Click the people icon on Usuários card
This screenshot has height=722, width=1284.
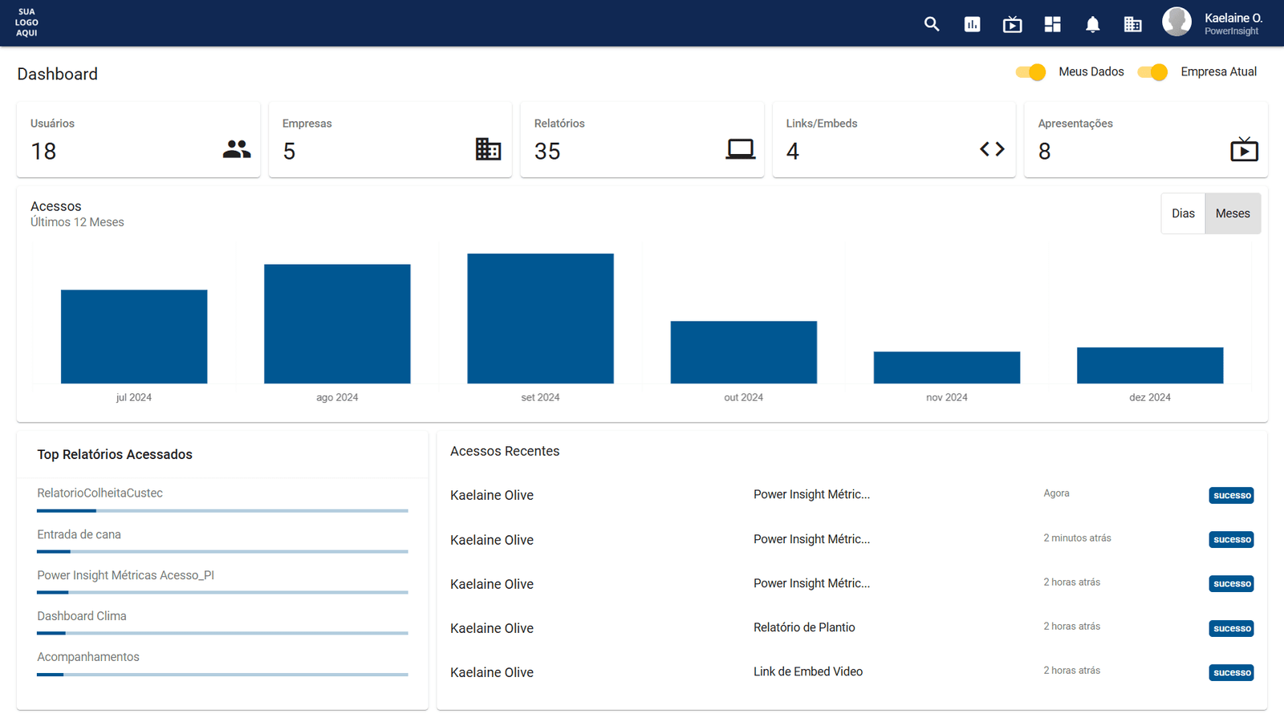tap(237, 149)
